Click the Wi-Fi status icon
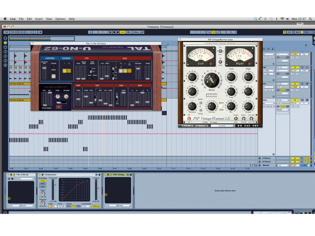Image resolution: width=315 pixels, height=236 pixels. pyautogui.click(x=282, y=19)
